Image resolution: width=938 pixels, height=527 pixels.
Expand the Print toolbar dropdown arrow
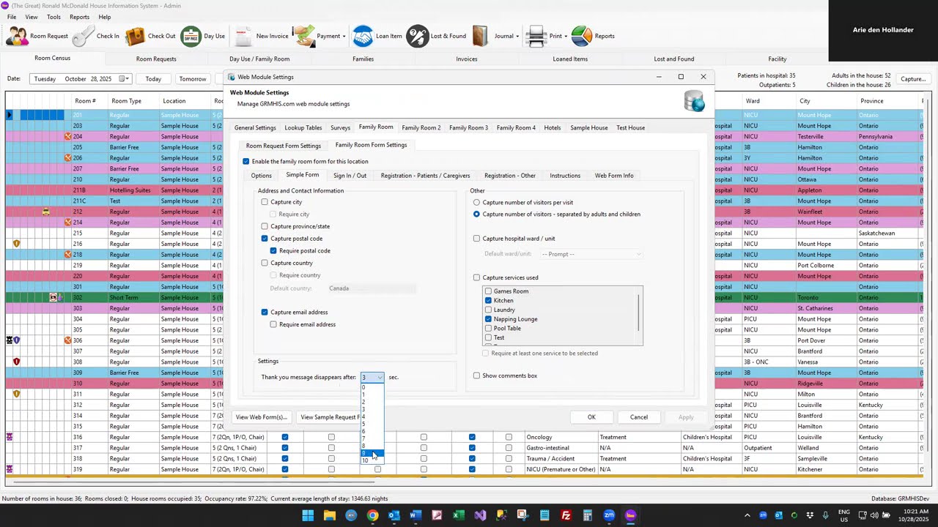566,36
